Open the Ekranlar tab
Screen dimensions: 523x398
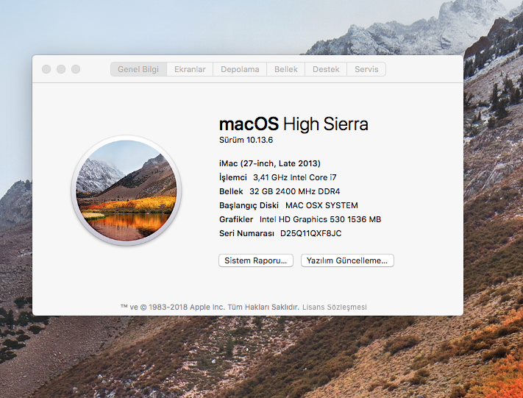(x=190, y=69)
